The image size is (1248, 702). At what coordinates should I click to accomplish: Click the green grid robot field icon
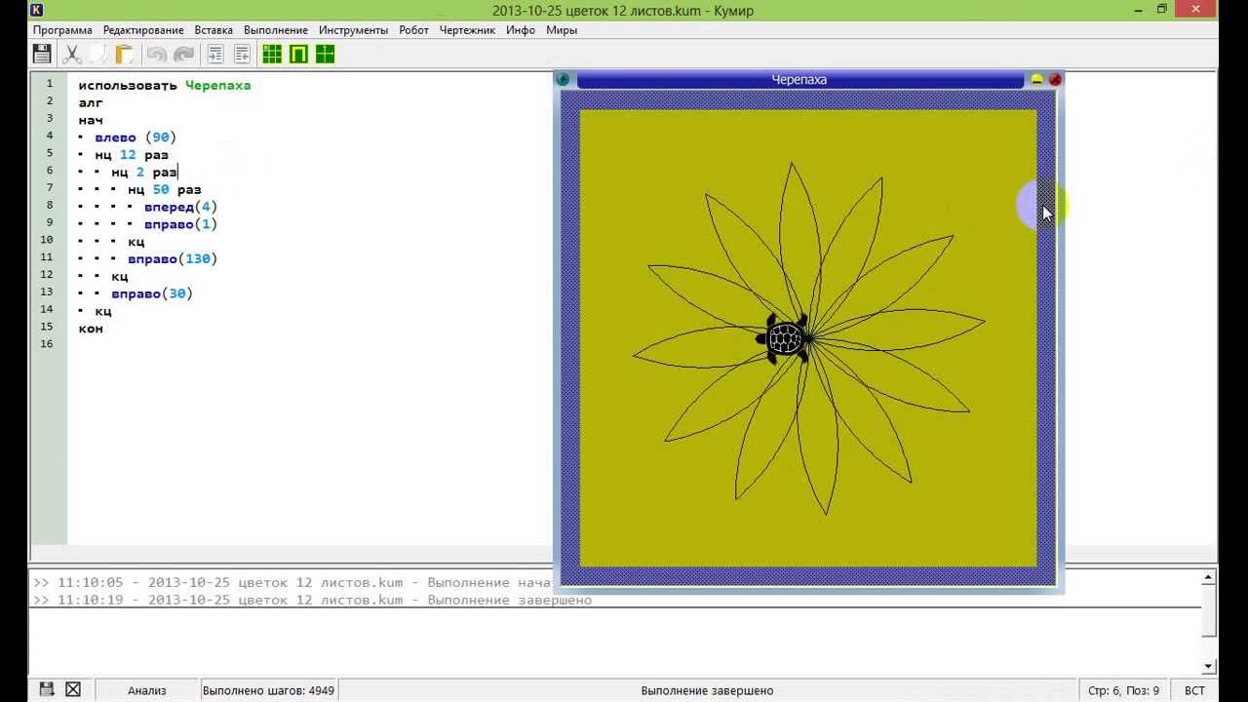click(x=272, y=55)
